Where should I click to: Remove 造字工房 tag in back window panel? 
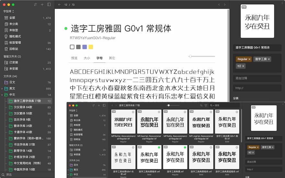click(x=269, y=59)
